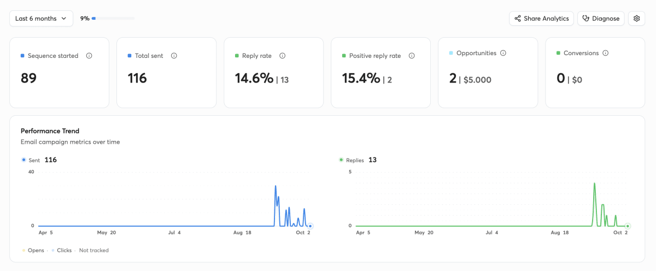Click the tallest peak on Sent chart
This screenshot has height=271, width=656.
(x=276, y=186)
